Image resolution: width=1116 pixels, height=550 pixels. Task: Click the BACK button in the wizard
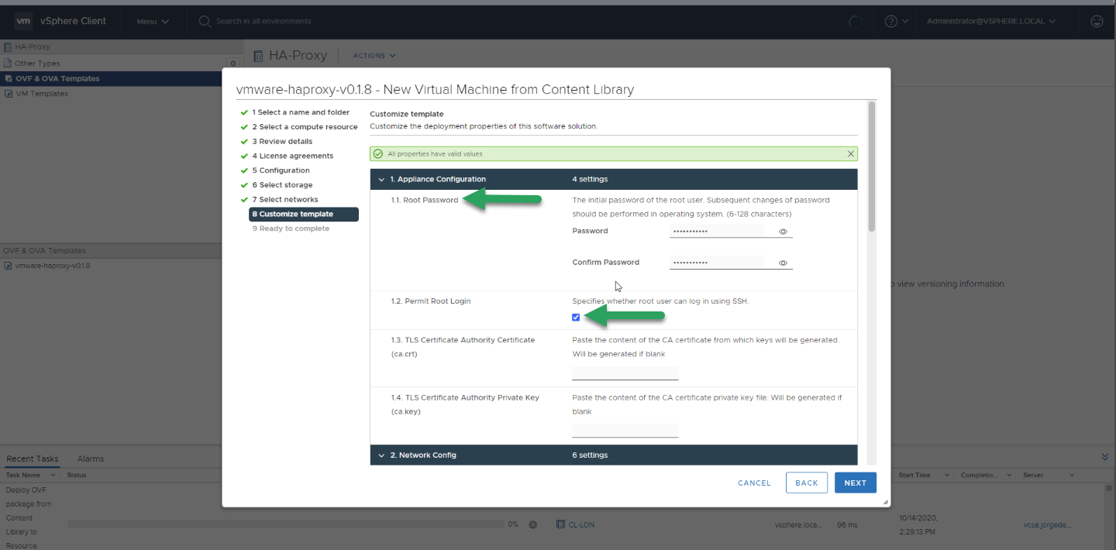tap(807, 483)
